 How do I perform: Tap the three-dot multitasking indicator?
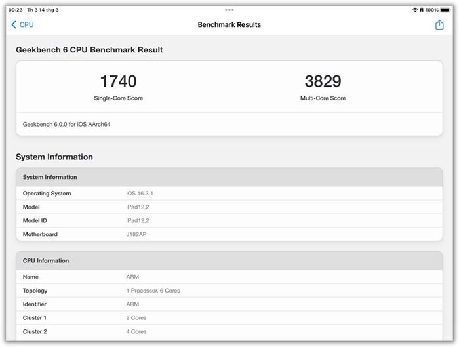(x=229, y=10)
